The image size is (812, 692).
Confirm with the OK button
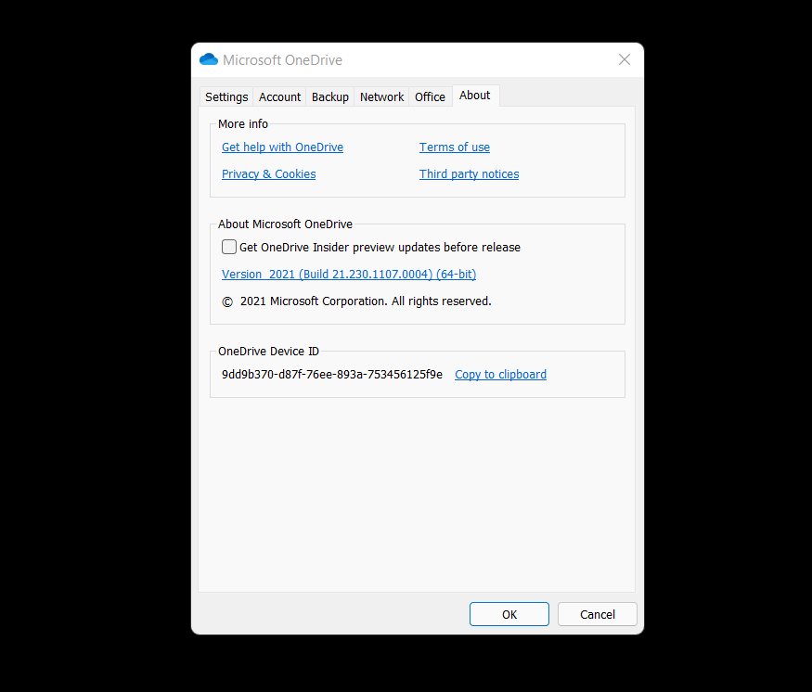(509, 614)
